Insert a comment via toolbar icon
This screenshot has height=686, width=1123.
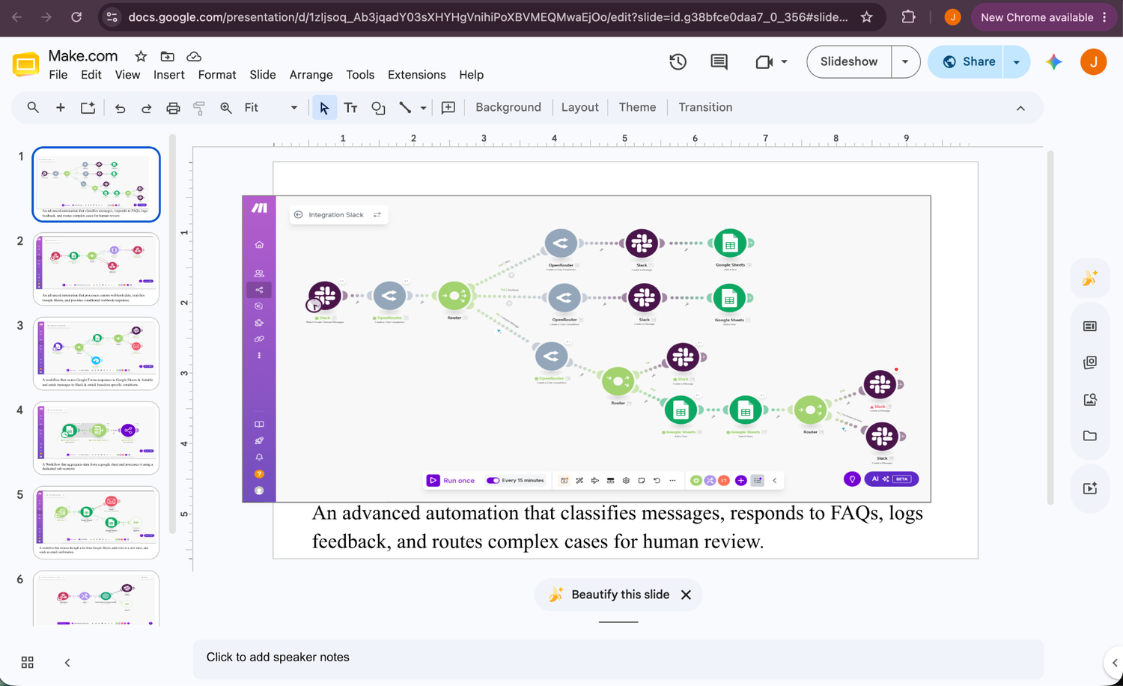click(x=448, y=108)
